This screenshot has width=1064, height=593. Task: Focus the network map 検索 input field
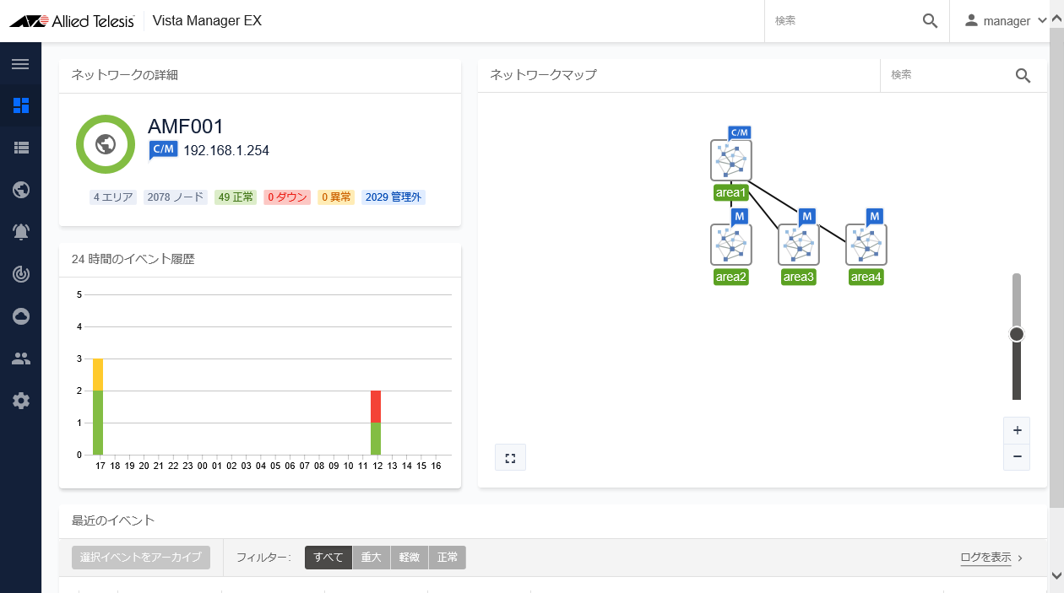[946, 75]
